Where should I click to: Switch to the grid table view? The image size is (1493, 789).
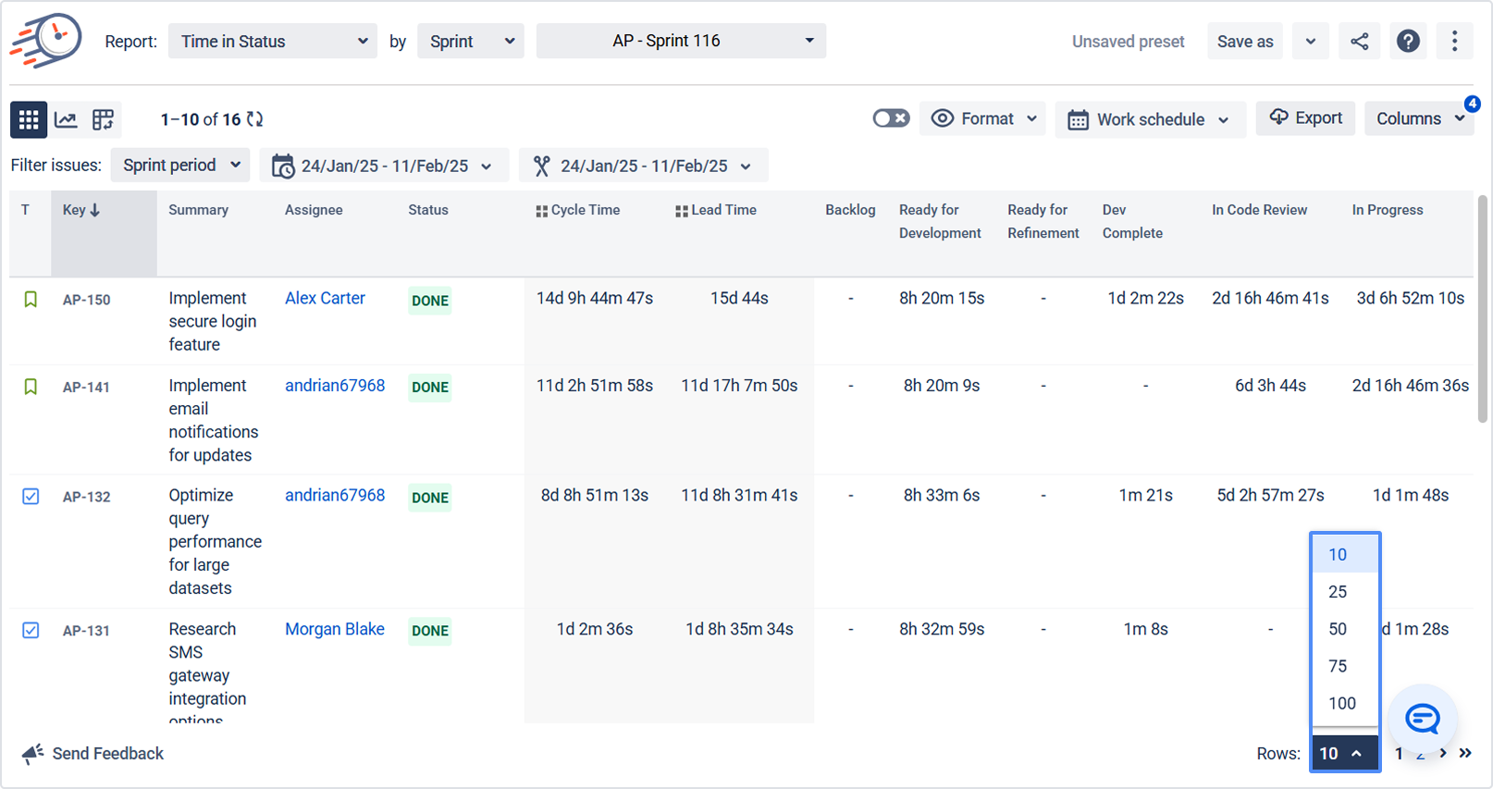click(29, 119)
